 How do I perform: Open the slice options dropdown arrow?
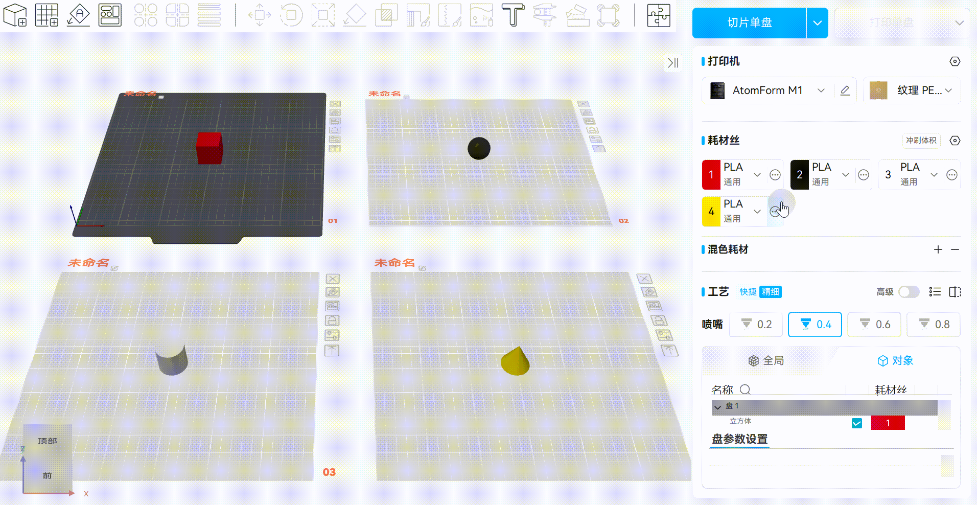(817, 23)
